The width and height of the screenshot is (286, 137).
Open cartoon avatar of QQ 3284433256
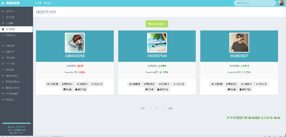coord(75,42)
